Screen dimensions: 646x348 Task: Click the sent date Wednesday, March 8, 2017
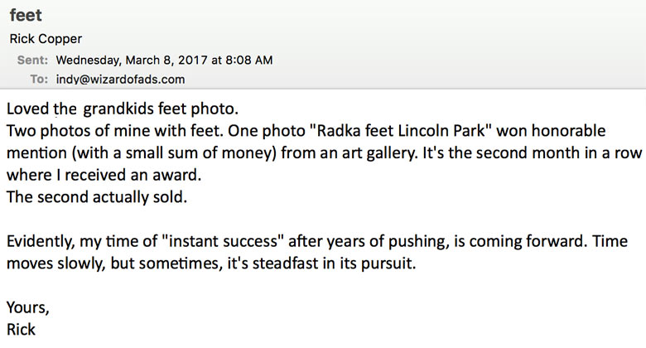coord(132,60)
